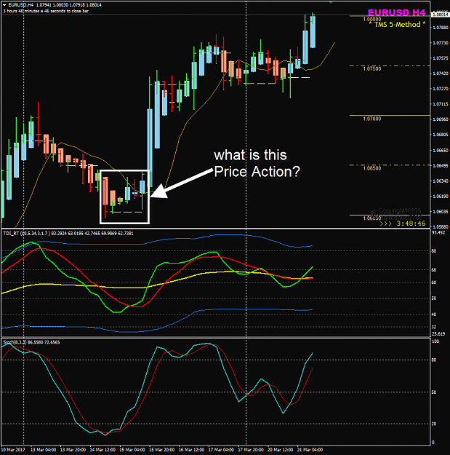Select the 1.07420 price scale value

click(441, 74)
